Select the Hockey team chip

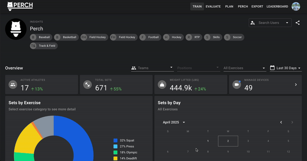(x=173, y=37)
